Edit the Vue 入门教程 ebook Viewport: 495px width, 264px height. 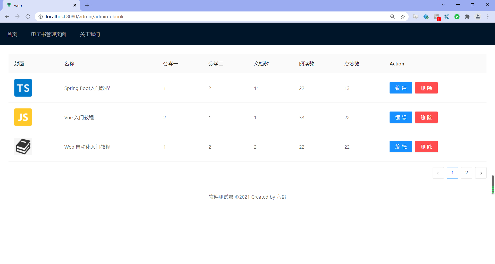(x=401, y=117)
